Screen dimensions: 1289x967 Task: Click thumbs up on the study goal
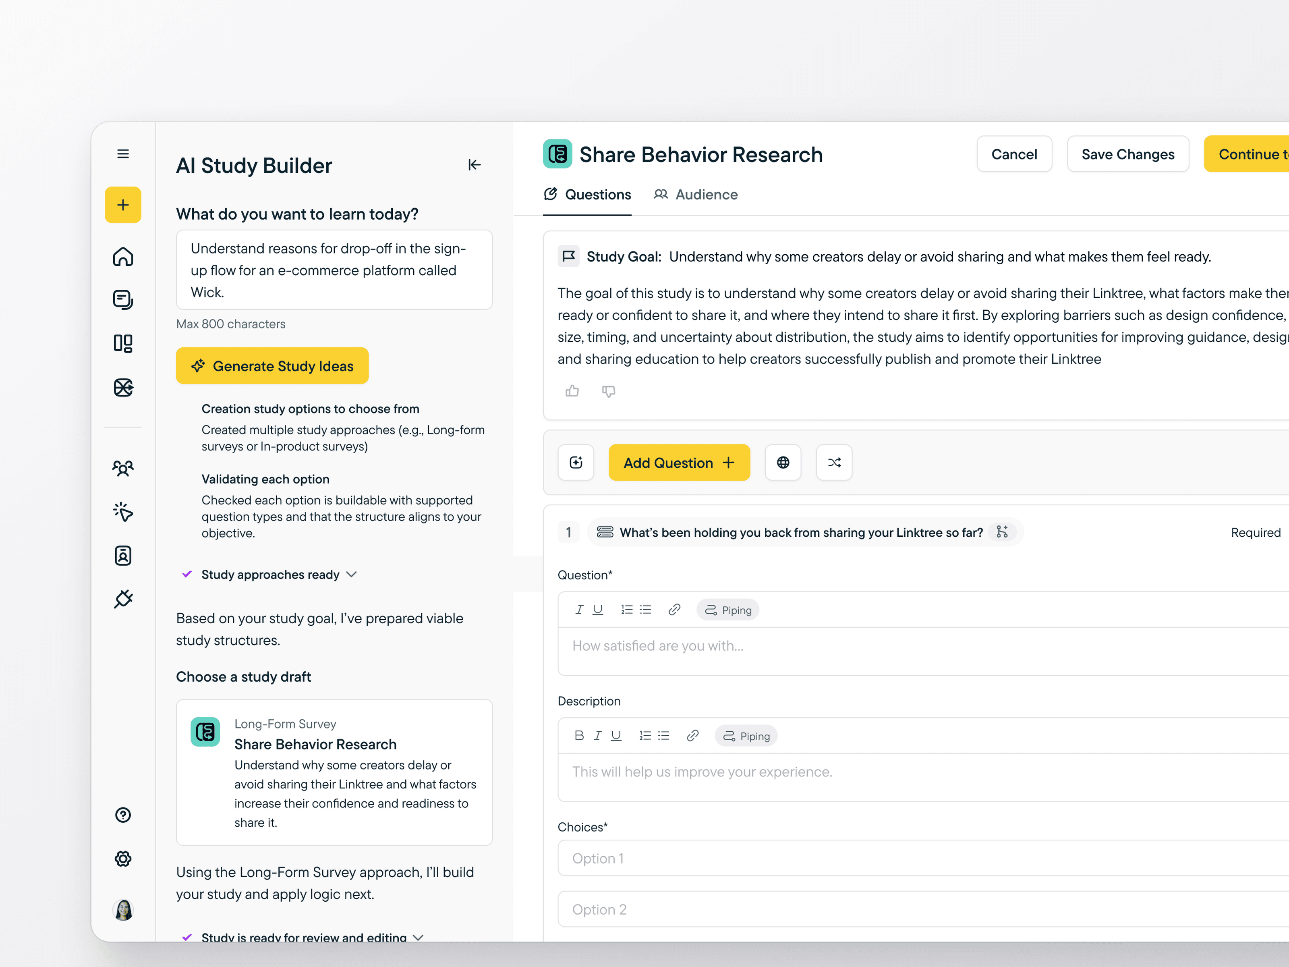click(572, 391)
